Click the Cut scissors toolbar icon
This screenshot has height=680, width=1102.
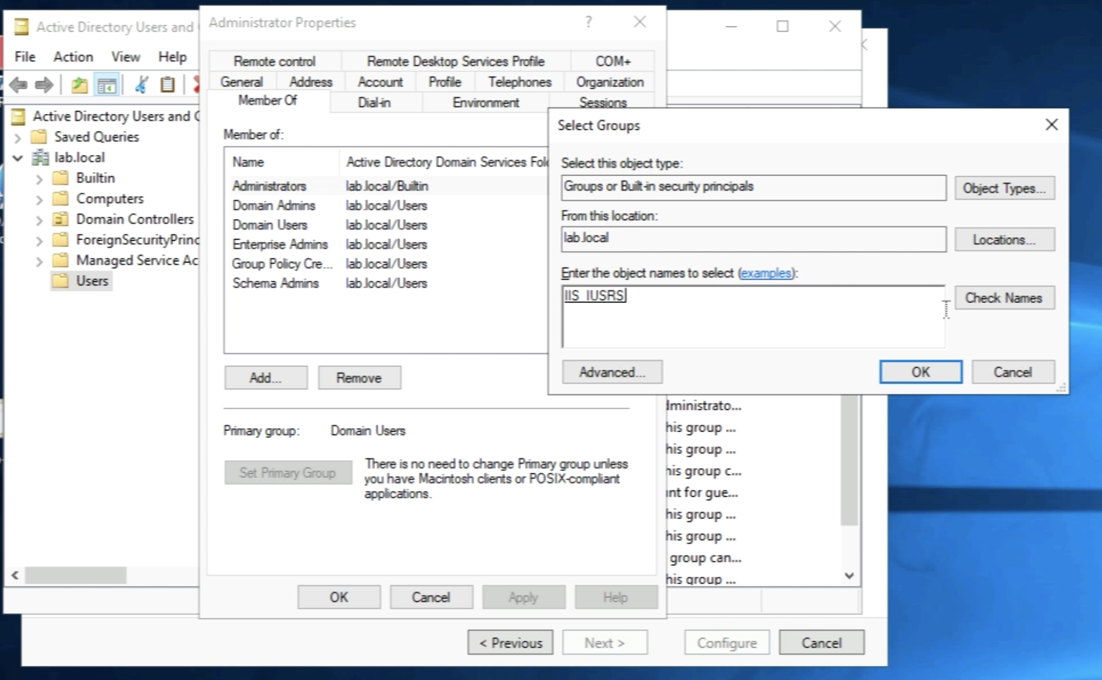(141, 85)
